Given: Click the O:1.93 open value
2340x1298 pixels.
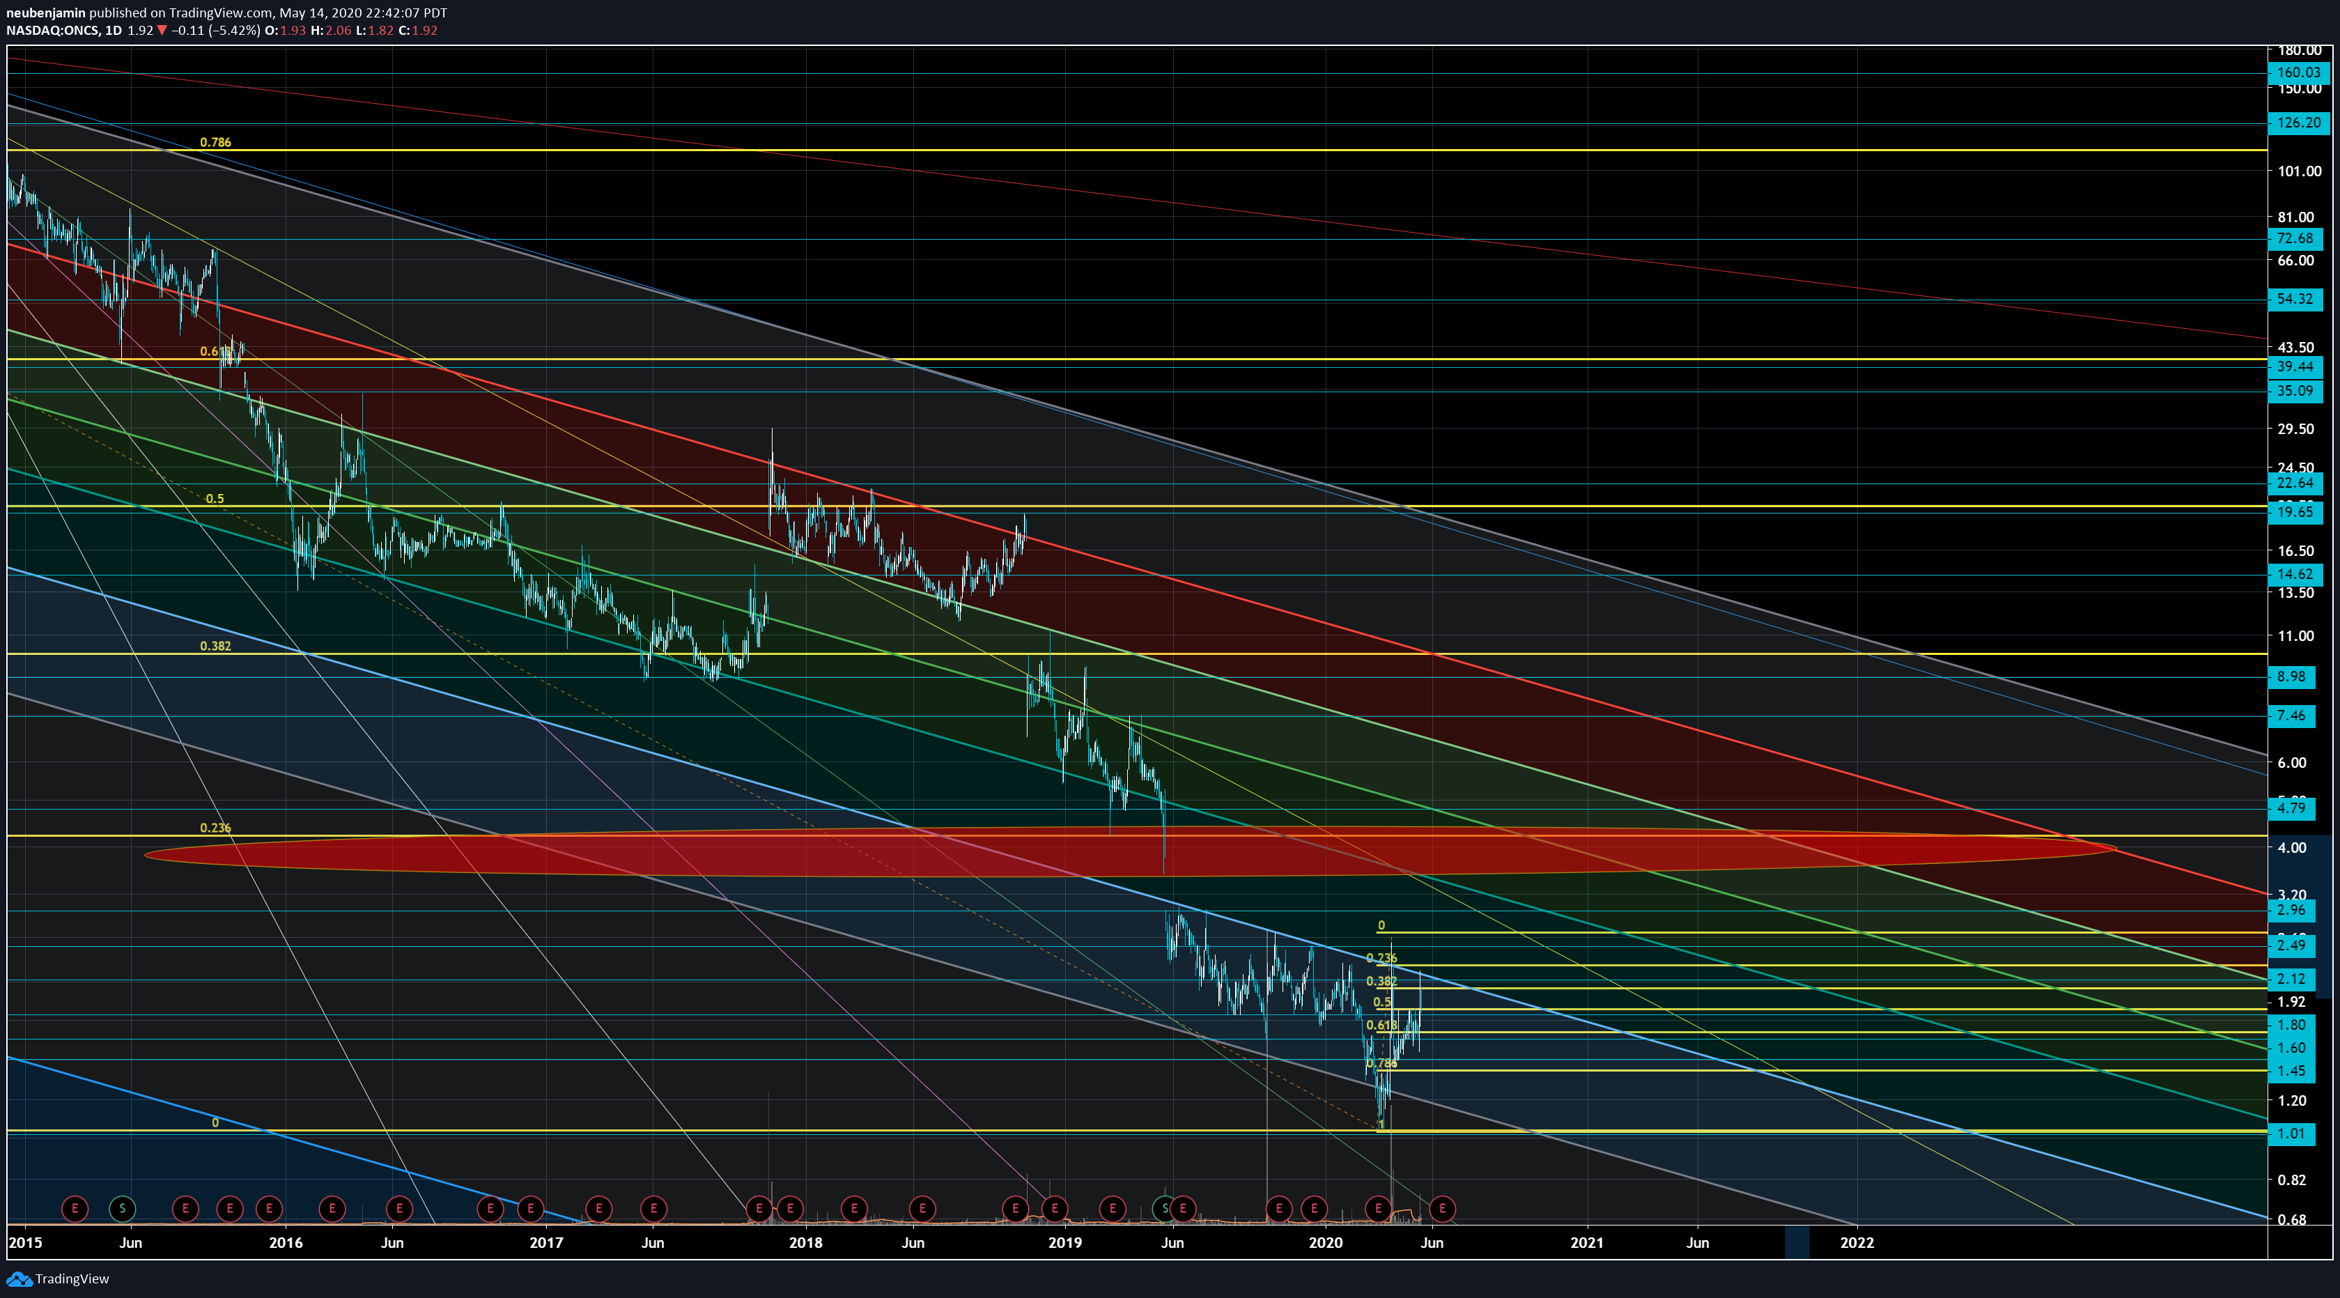Looking at the screenshot, I should [x=285, y=30].
